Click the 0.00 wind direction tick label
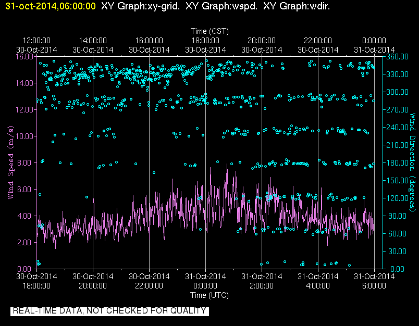 point(397,269)
